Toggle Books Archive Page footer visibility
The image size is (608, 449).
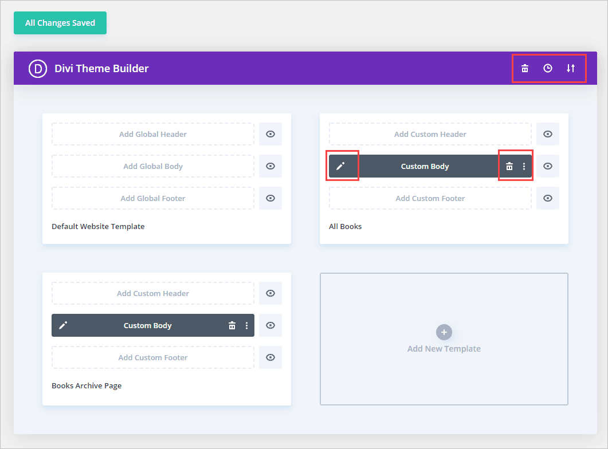[270, 357]
